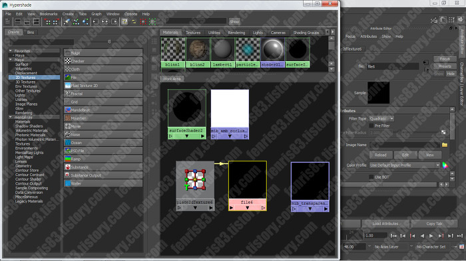Click the clear graph broom icon

(67, 22)
